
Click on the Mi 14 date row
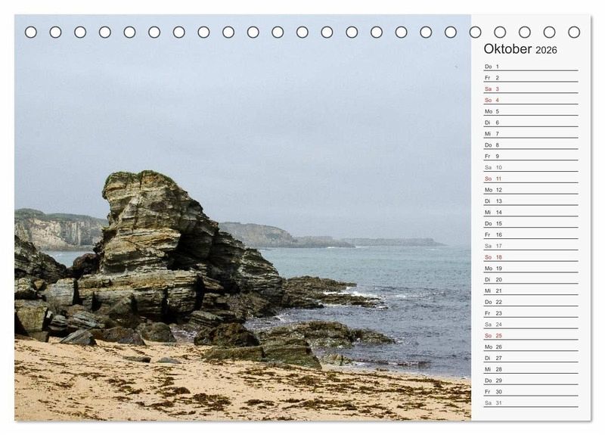[529, 212]
